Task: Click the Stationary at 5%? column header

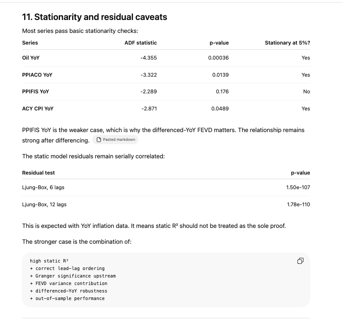Action: tap(288, 42)
